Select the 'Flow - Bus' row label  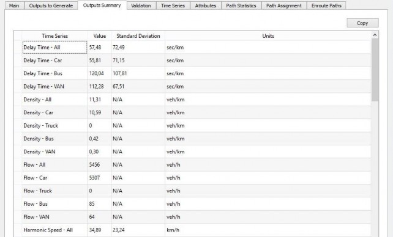[x=36, y=203]
